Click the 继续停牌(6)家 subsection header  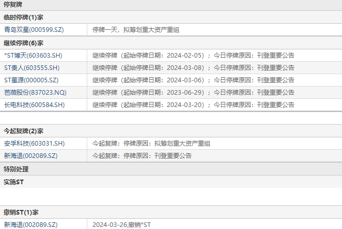pos(24,43)
